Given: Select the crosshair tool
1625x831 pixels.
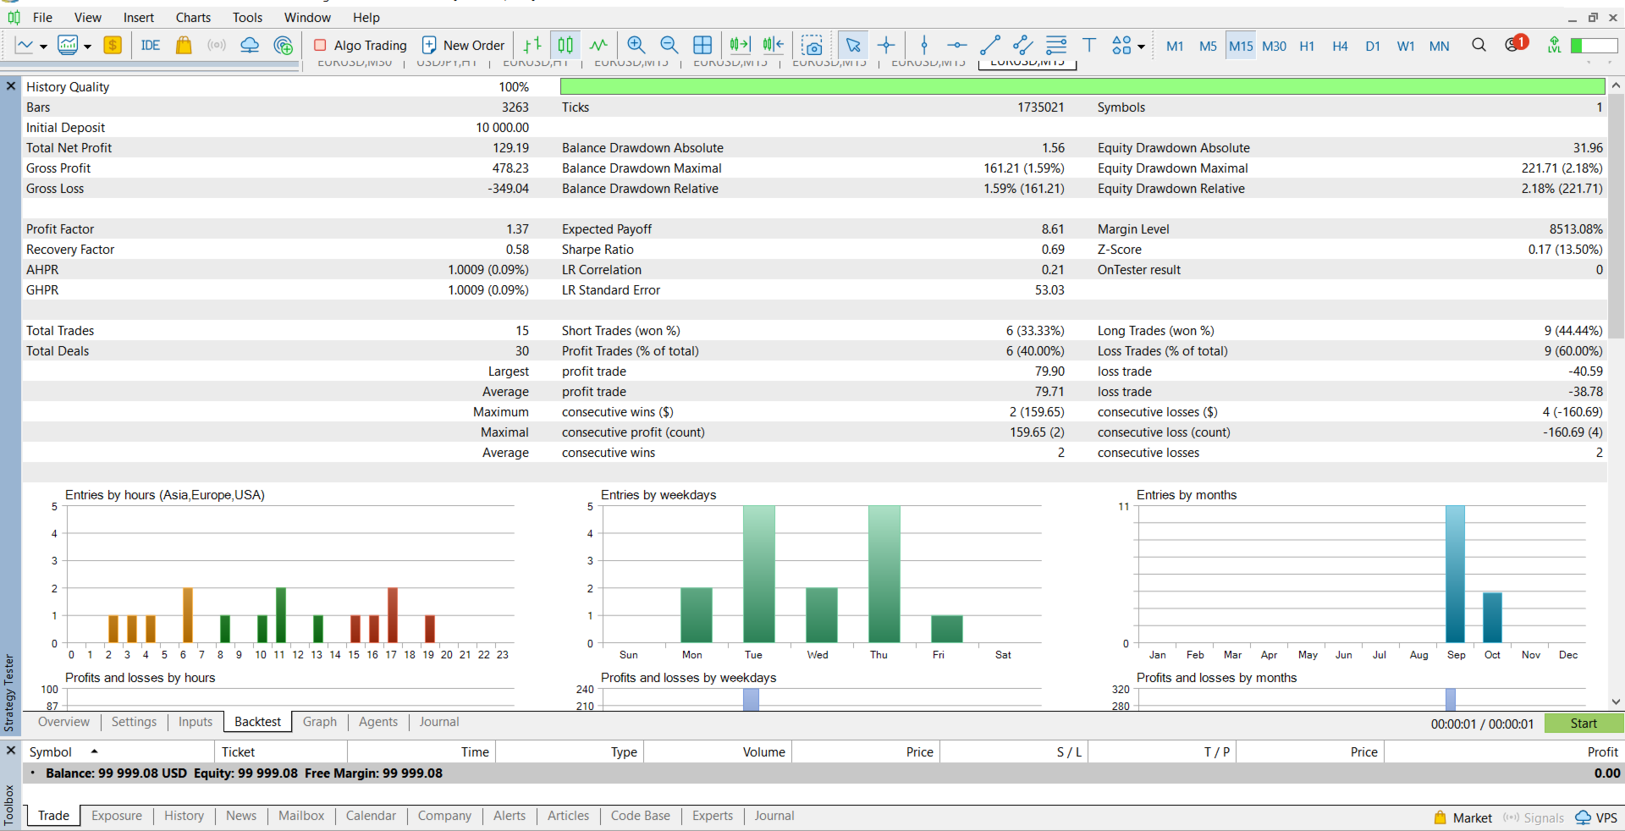Looking at the screenshot, I should 886,46.
